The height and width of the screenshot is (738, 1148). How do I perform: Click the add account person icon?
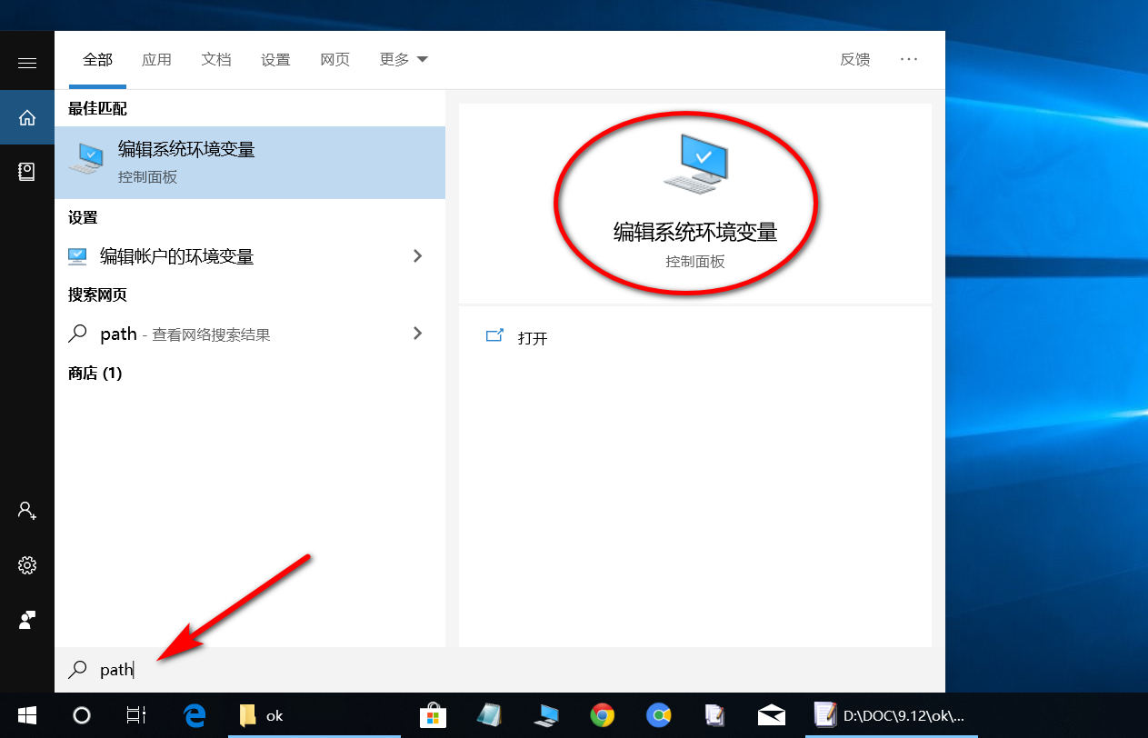click(27, 510)
